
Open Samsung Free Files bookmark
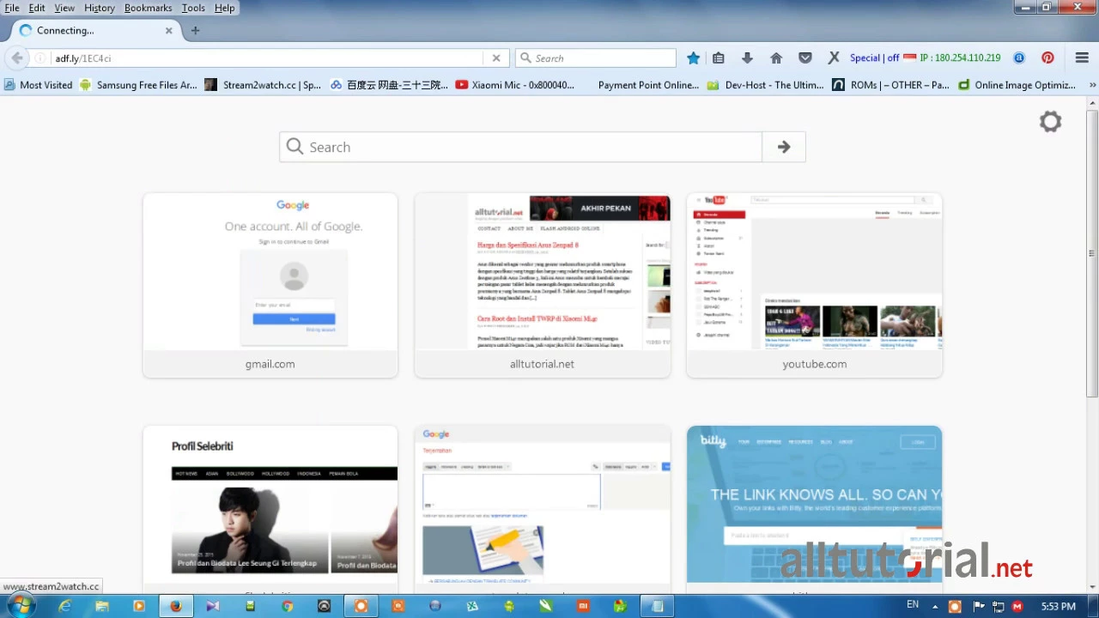(x=138, y=85)
